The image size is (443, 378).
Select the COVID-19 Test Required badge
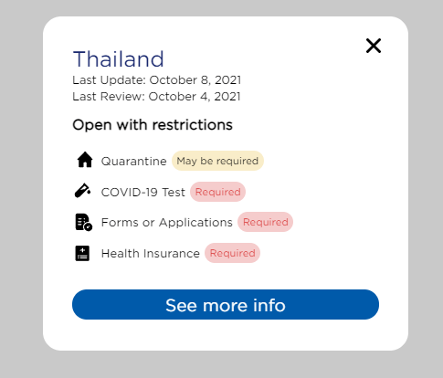pyautogui.click(x=217, y=192)
